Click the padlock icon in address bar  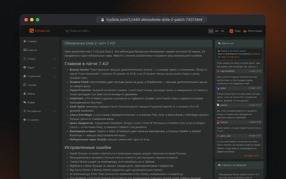[x=102, y=20]
